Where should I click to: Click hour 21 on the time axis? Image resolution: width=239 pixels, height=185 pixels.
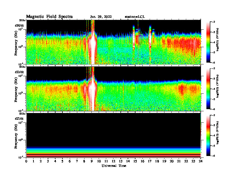tap(179, 161)
